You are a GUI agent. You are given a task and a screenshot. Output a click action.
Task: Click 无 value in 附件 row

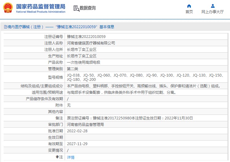click(69, 105)
